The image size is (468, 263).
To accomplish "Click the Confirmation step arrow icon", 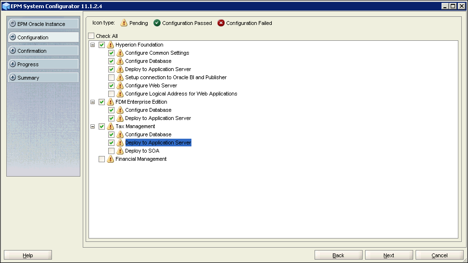I will [13, 50].
